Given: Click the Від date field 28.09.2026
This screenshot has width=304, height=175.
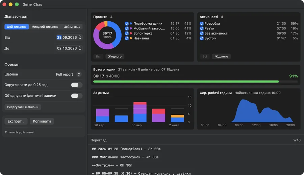Looking at the screenshot, I should [x=67, y=38].
